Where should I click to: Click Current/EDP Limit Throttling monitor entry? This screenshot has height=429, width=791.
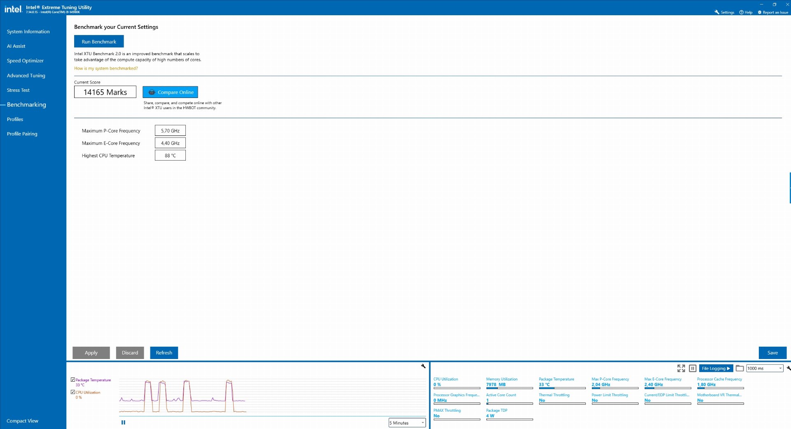668,398
